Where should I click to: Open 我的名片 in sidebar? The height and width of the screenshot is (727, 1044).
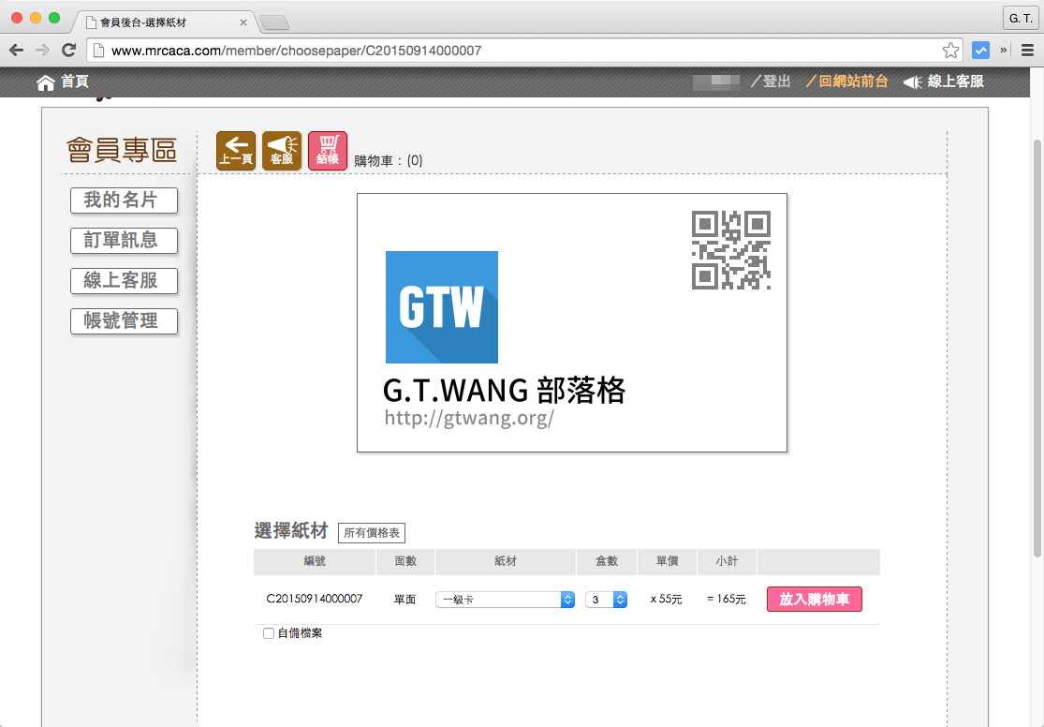pyautogui.click(x=124, y=200)
